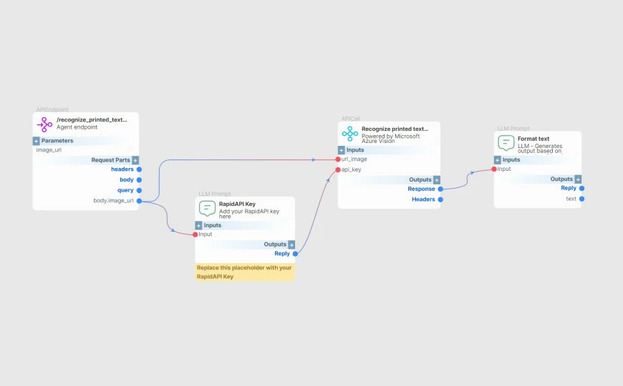Click the 'LLM - Generates output based on' description

(x=539, y=149)
